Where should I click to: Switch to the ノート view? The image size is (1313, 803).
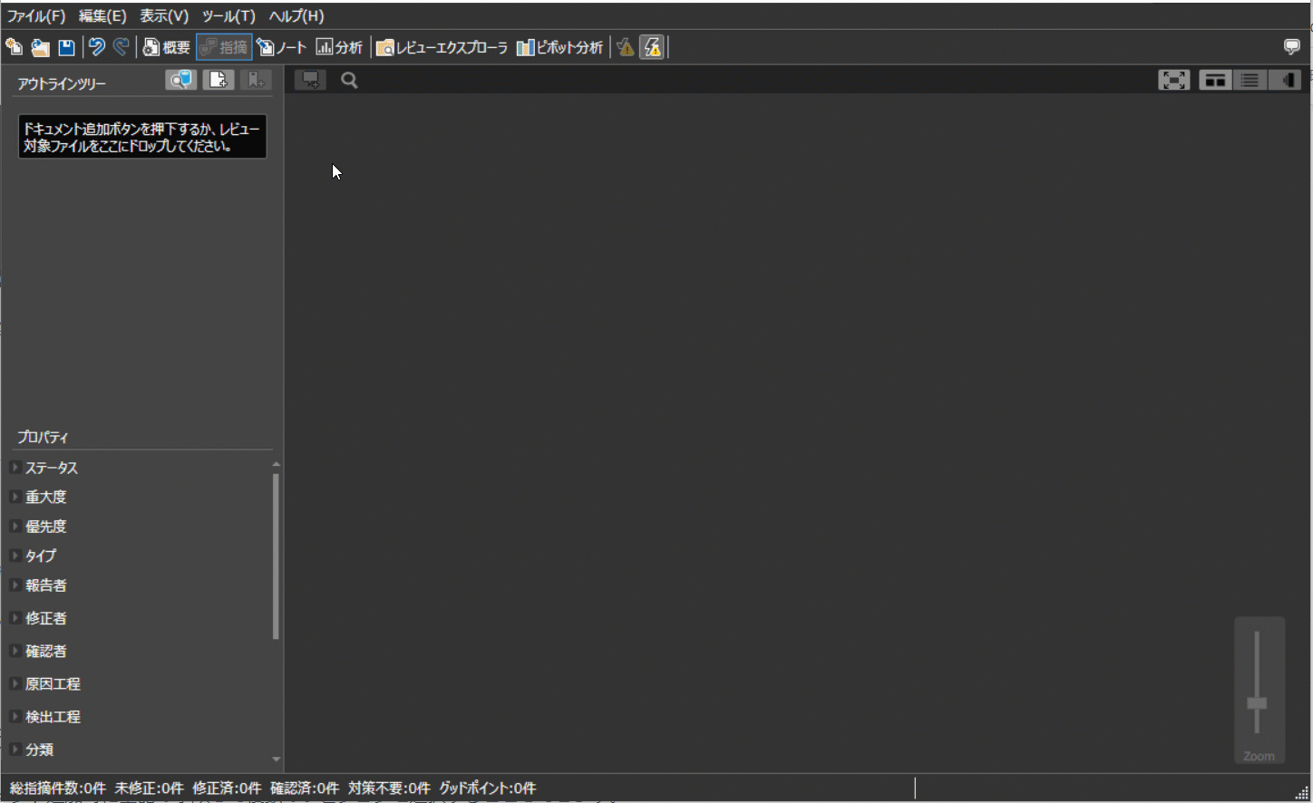281,46
